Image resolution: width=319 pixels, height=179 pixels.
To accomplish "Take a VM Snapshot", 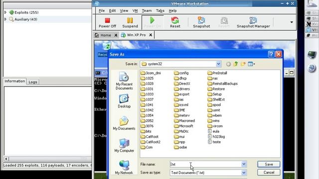I will [201, 22].
